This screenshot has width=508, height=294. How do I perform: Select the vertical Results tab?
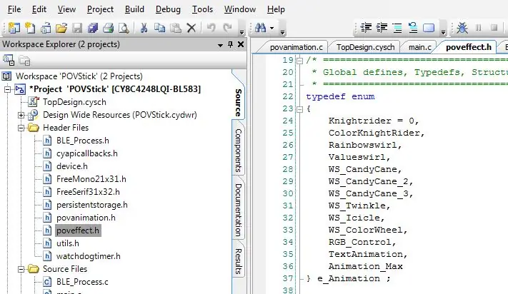point(238,261)
